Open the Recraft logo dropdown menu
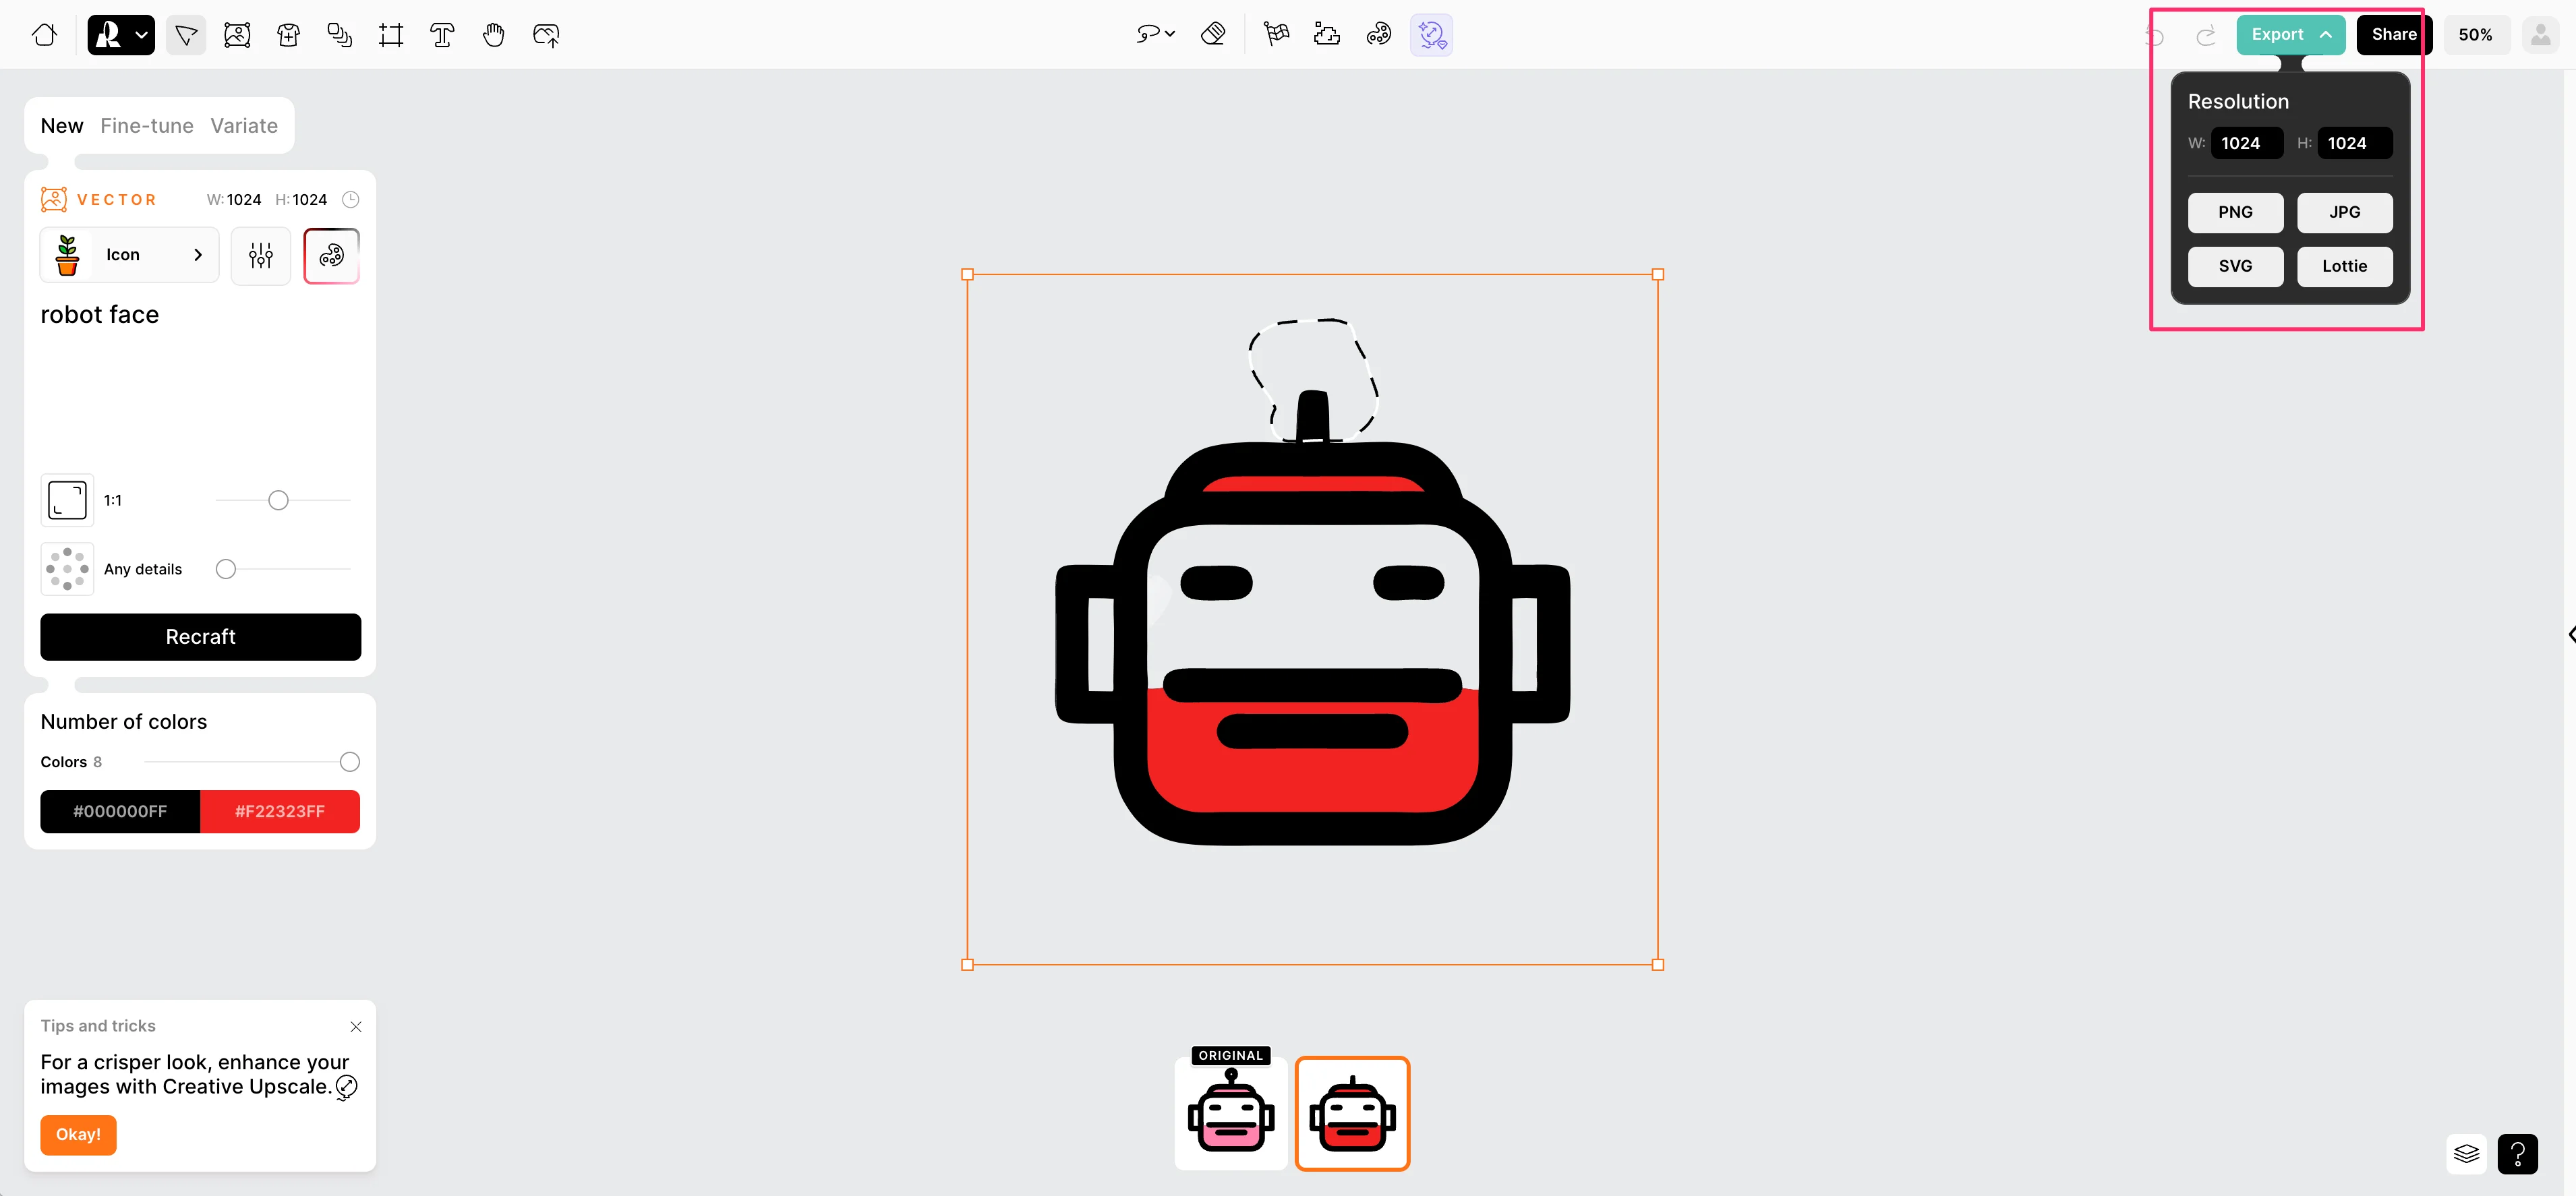 (x=121, y=35)
